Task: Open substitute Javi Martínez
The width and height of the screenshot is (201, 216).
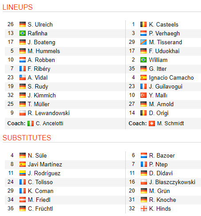Action: [x=45, y=165]
